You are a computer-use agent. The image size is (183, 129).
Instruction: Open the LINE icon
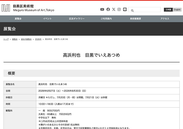tap(125, 9)
